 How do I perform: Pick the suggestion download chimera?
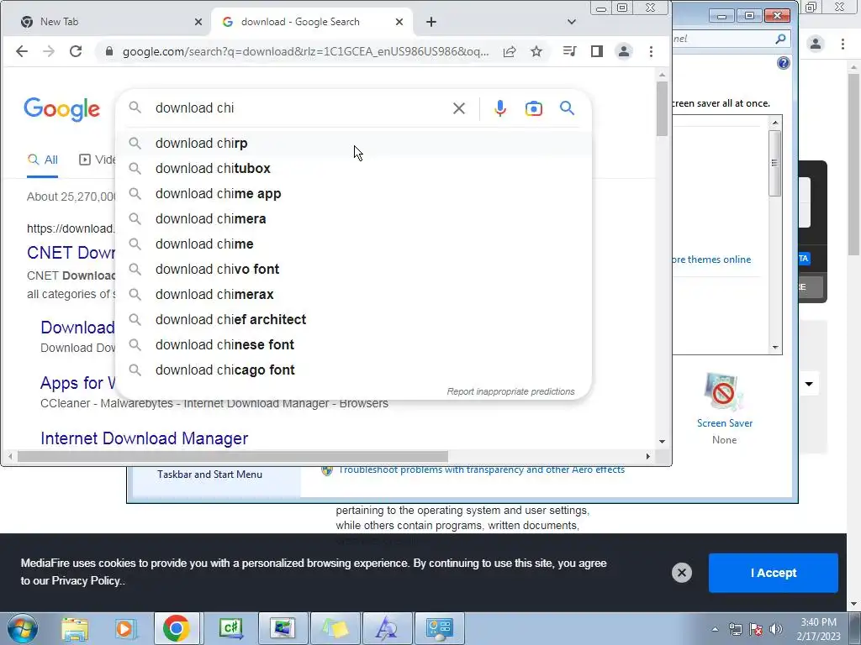click(354, 219)
